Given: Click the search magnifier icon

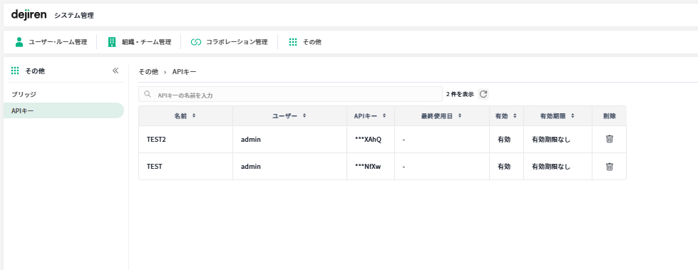Looking at the screenshot, I should pos(148,94).
